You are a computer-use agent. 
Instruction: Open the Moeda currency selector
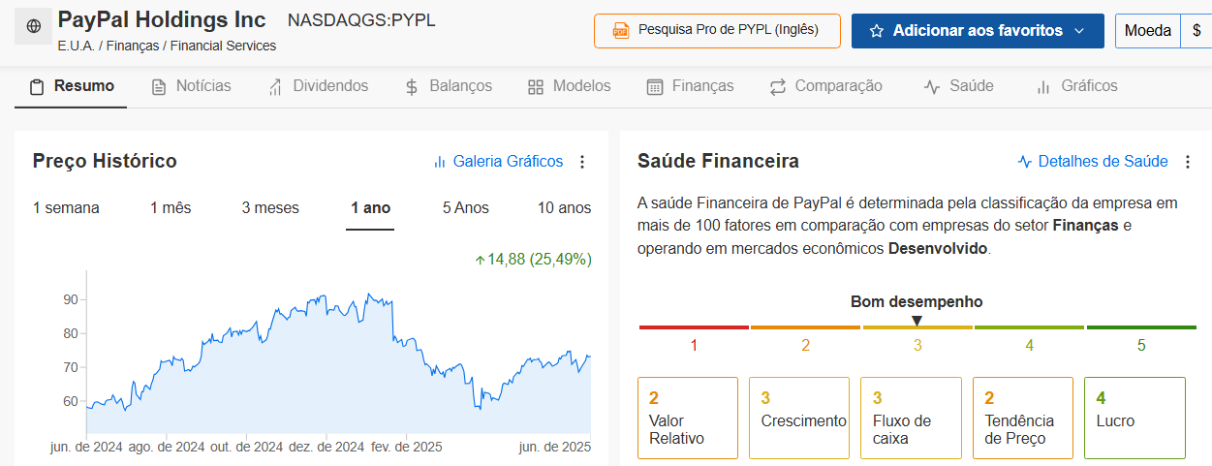tap(1148, 31)
